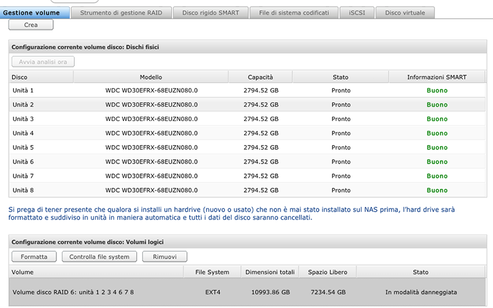Click the Informazioni SMART column header

click(437, 77)
